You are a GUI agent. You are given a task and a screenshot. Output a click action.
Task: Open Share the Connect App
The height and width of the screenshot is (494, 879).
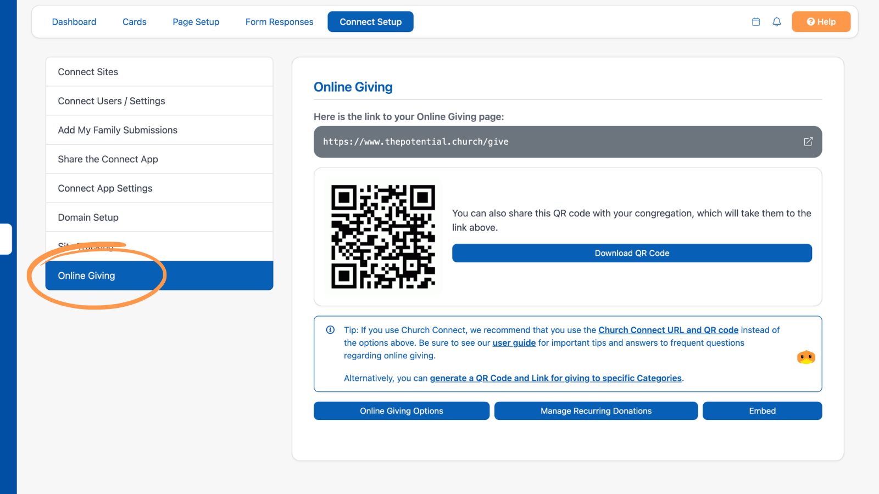(159, 159)
